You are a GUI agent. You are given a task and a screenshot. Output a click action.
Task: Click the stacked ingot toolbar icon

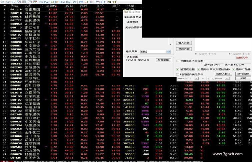pos(109,2)
